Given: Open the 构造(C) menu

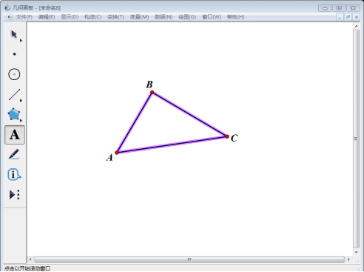Looking at the screenshot, I should [x=93, y=17].
